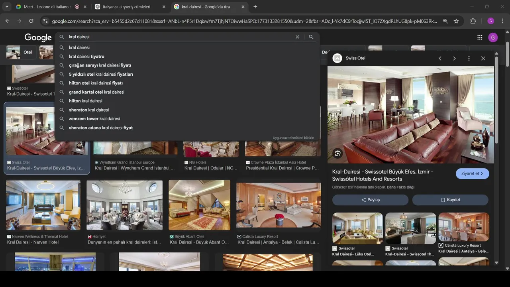Click Uygunsuz tahminleri bildirin link

[x=293, y=138]
